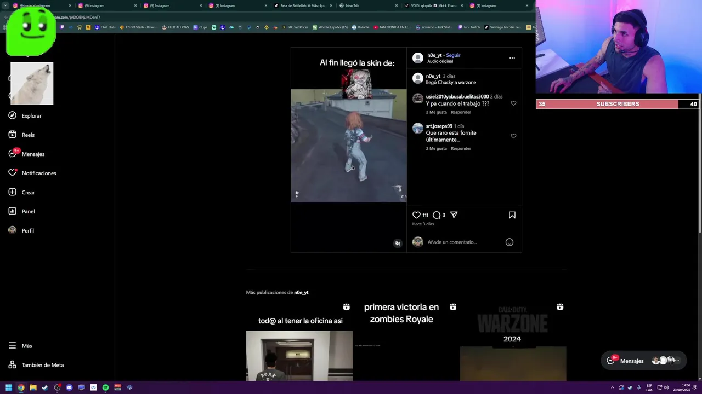
Task: Show hidden system tray icons
Action: [612, 387]
